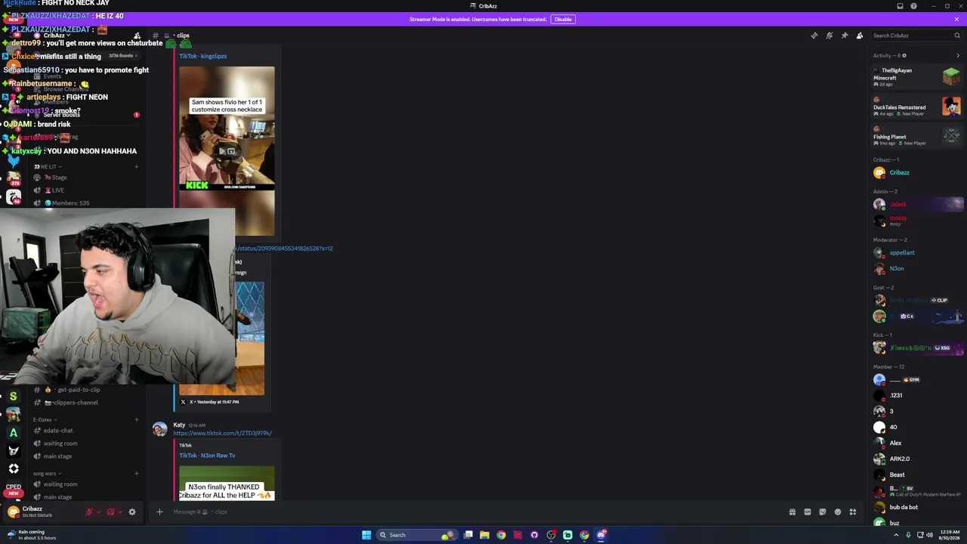
Task: Toggle microphone mute in user panel
Action: 88,512
